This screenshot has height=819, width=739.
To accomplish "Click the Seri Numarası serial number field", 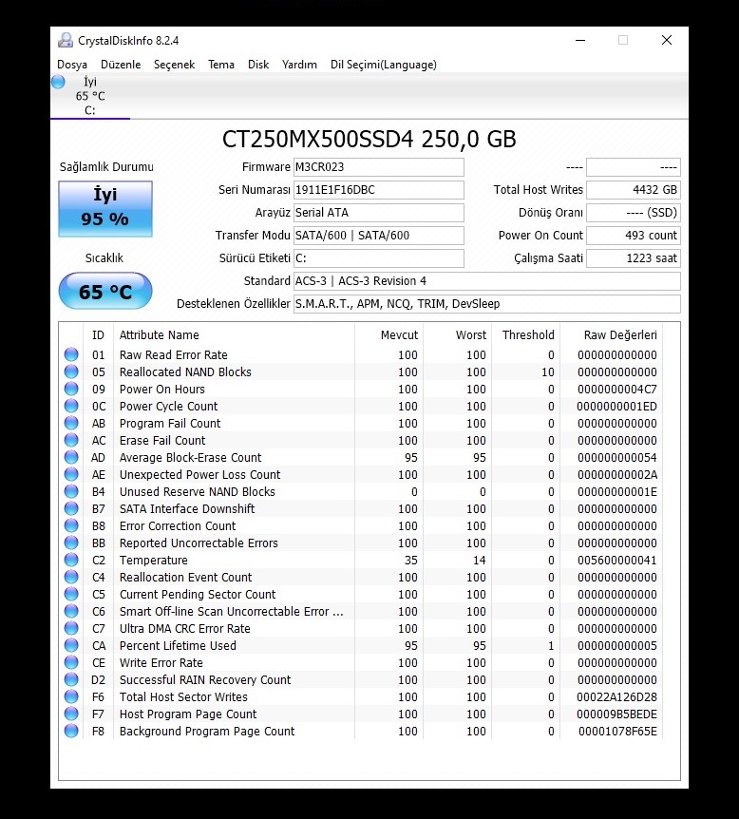I will tap(378, 190).
